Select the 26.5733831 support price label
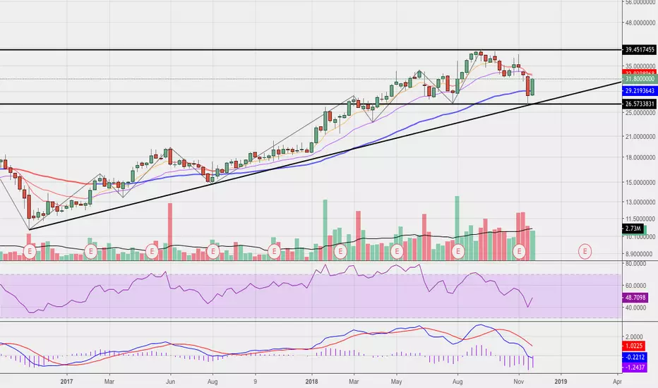 tap(640, 104)
